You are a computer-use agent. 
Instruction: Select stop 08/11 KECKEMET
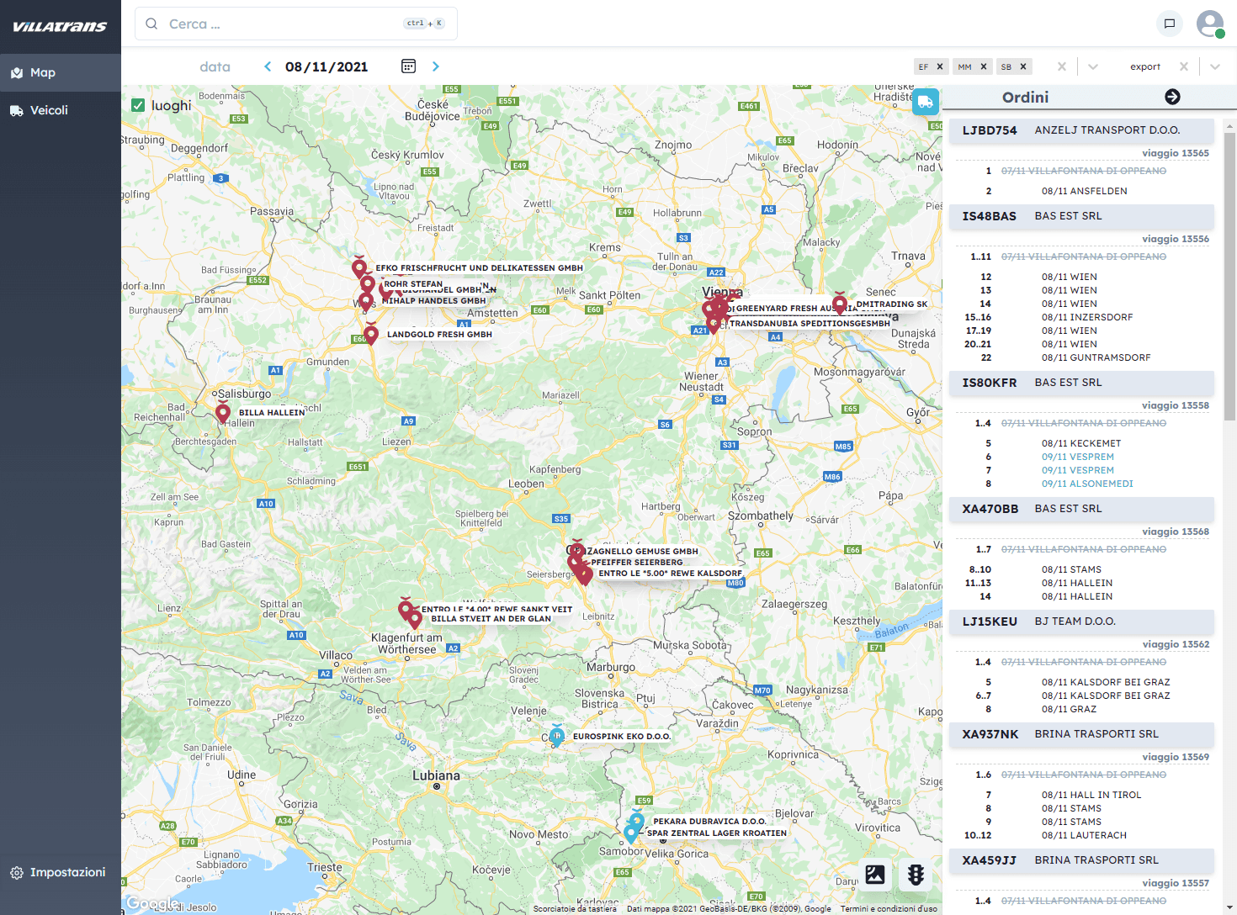(x=1081, y=443)
